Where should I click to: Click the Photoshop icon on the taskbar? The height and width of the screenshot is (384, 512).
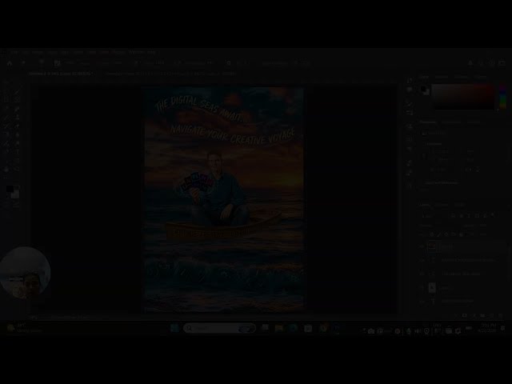tap(336, 328)
